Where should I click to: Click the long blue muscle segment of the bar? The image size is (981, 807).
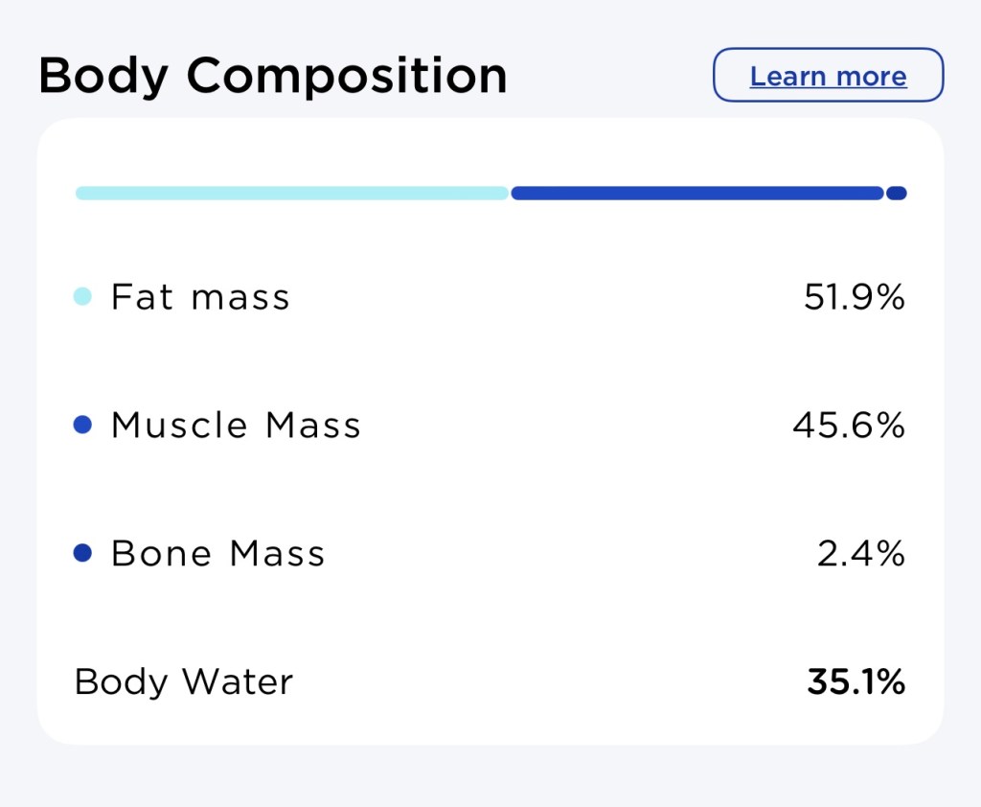696,193
